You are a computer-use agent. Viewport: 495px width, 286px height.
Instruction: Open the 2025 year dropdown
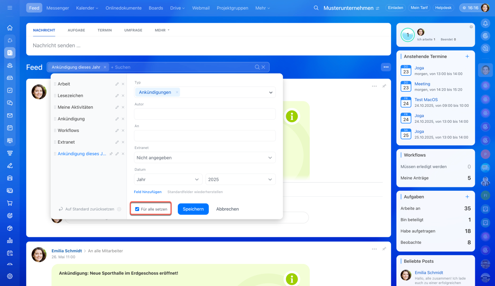(241, 179)
